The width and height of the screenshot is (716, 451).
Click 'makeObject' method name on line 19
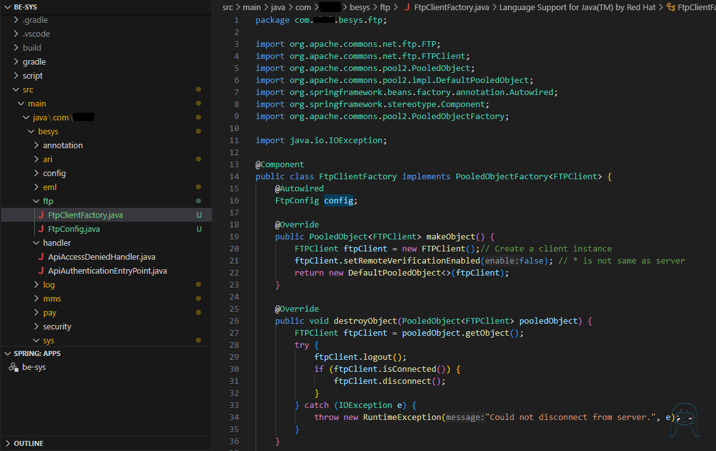(x=451, y=237)
